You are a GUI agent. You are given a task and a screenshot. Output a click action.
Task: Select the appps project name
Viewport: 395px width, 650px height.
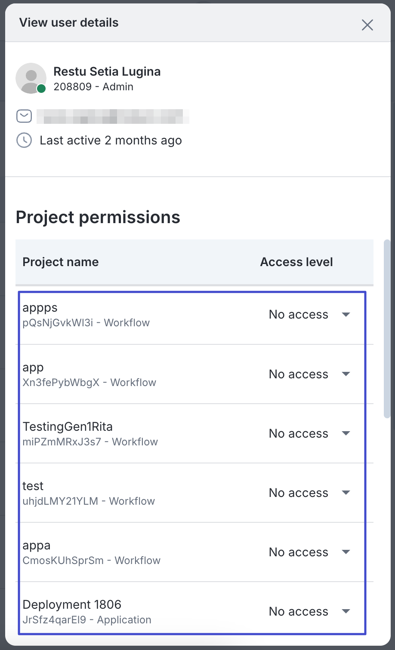[40, 308]
